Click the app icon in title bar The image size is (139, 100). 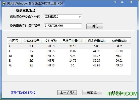4,4
